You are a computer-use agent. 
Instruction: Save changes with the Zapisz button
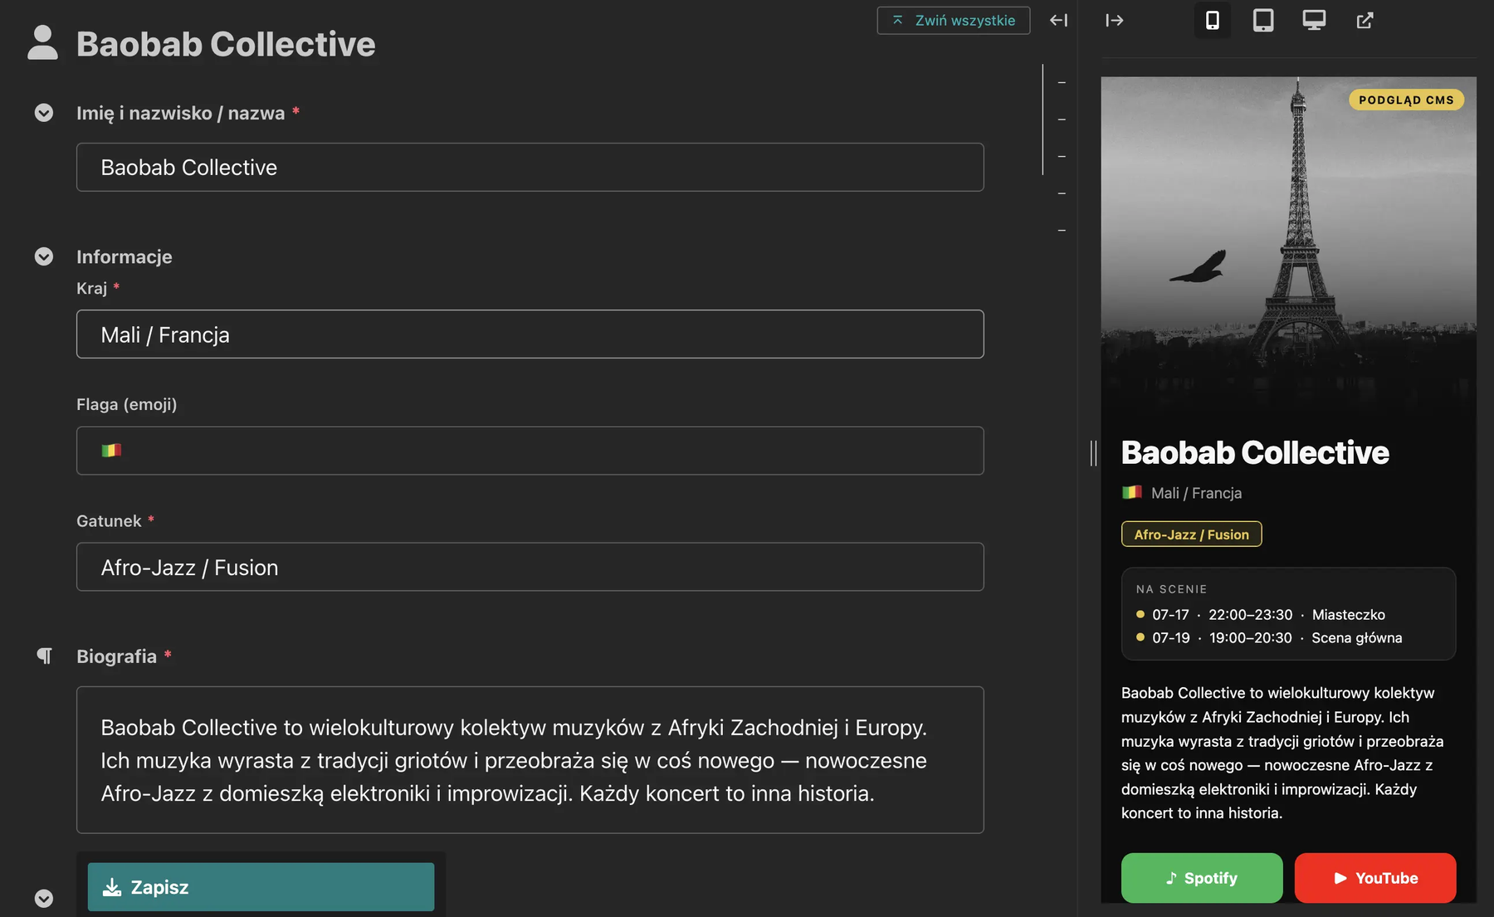click(261, 887)
